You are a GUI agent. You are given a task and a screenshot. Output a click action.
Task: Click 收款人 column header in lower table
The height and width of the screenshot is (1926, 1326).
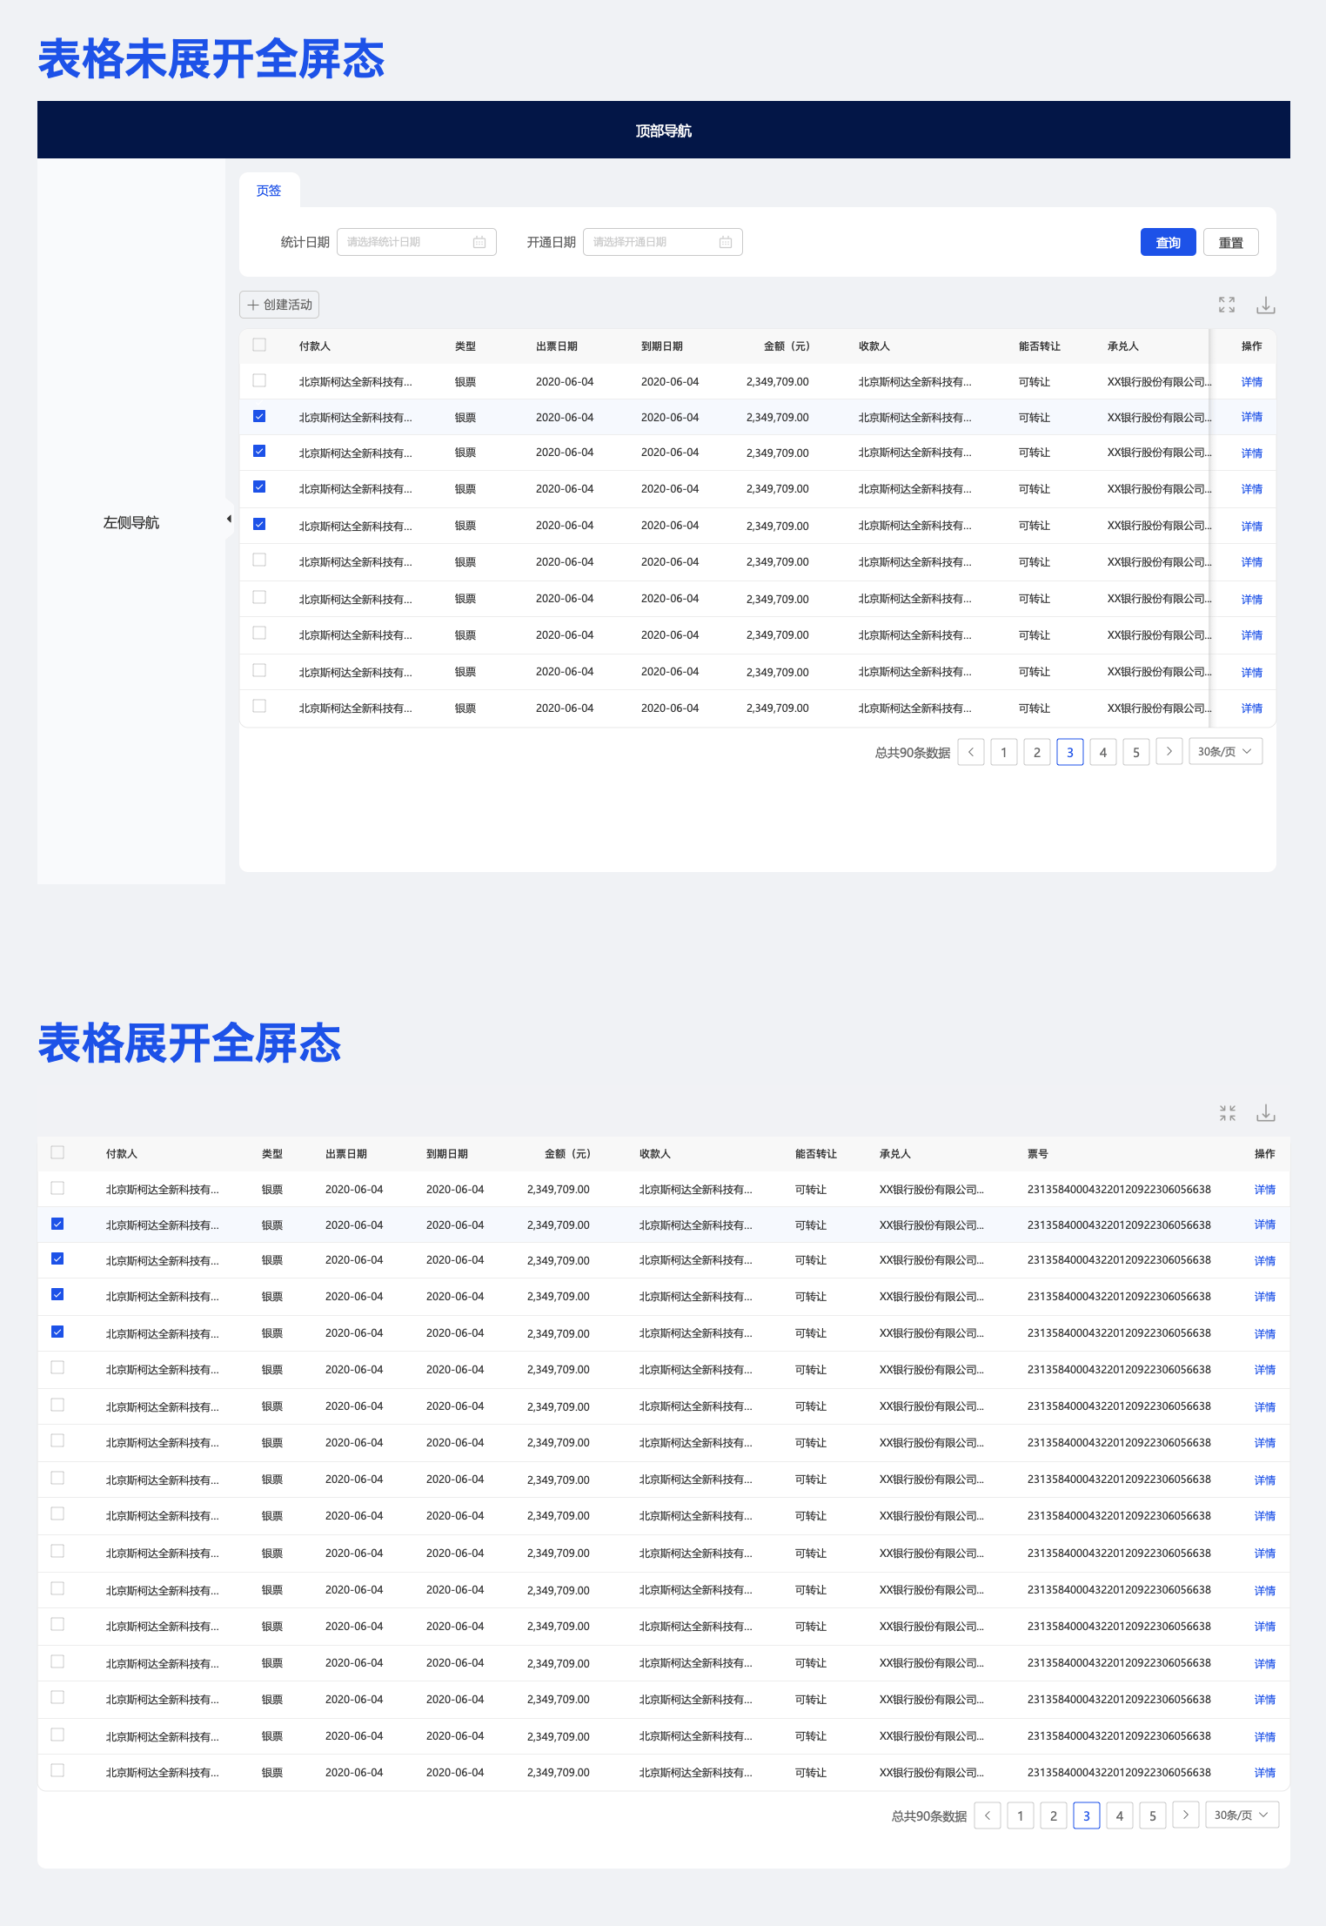tap(655, 1154)
